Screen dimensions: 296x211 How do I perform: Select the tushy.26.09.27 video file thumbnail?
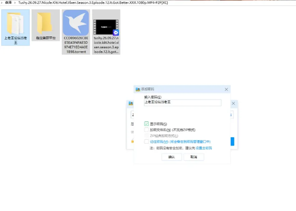106,32
